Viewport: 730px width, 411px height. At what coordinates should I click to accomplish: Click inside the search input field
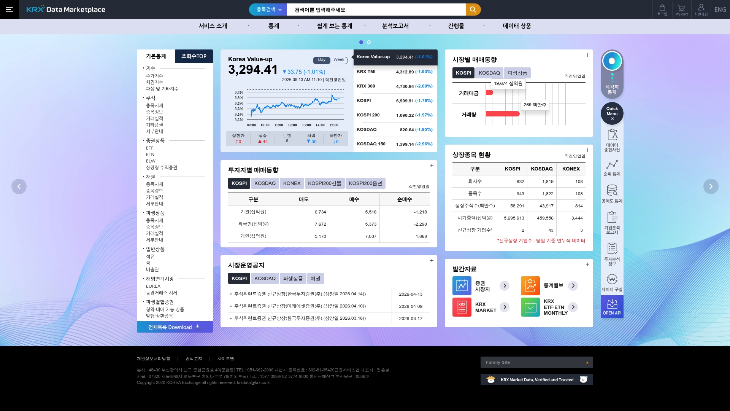click(x=376, y=10)
